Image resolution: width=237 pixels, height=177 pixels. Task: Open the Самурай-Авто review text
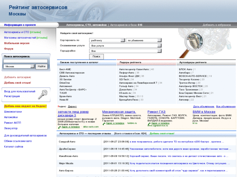coord(177,142)
